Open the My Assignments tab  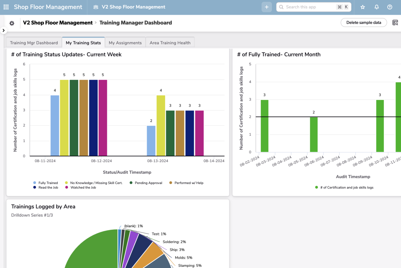click(125, 43)
